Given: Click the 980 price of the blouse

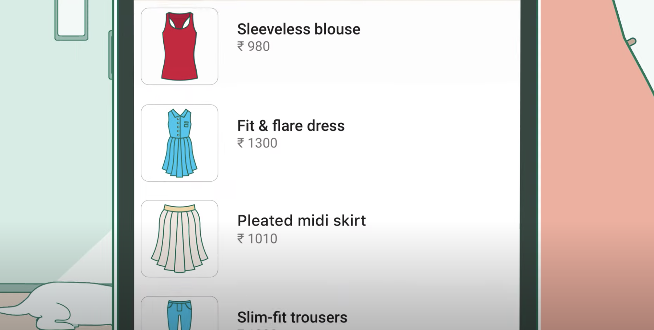Looking at the screenshot, I should tap(258, 46).
